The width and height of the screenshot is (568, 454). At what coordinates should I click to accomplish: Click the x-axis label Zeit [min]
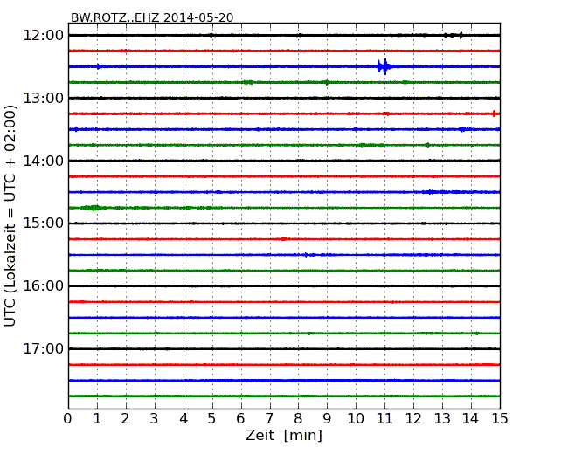tap(284, 435)
